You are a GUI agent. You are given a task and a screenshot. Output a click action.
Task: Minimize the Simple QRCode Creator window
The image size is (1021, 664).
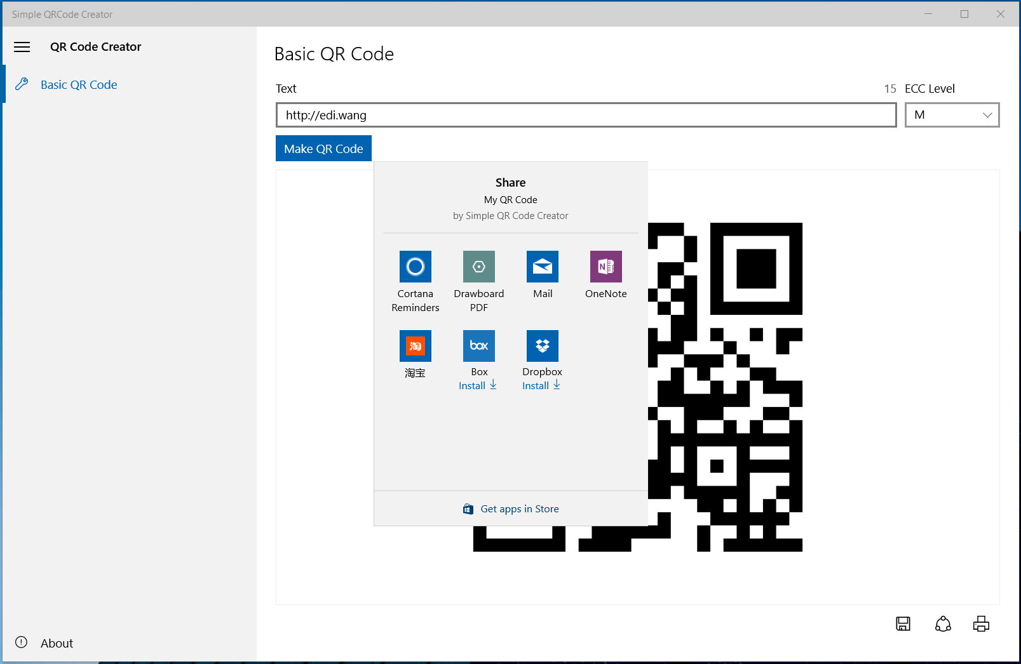point(928,14)
